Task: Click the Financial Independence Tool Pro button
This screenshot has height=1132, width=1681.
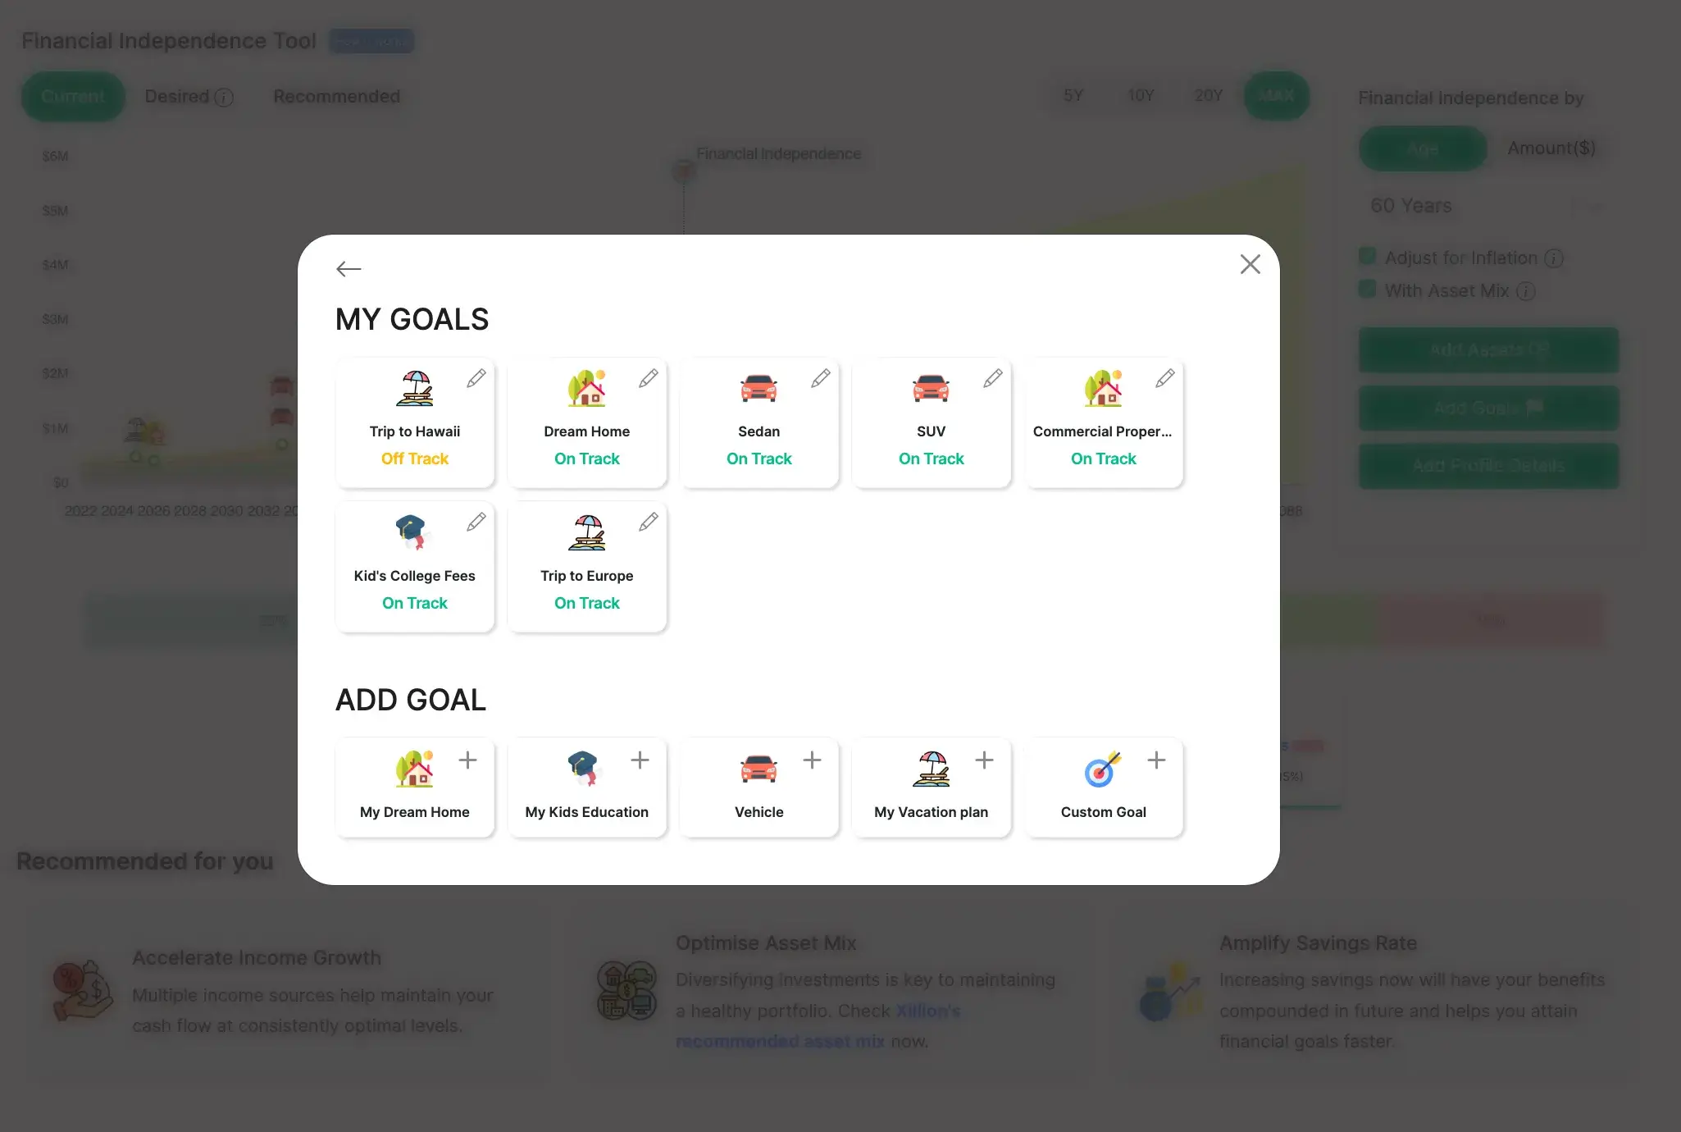Action: (371, 40)
